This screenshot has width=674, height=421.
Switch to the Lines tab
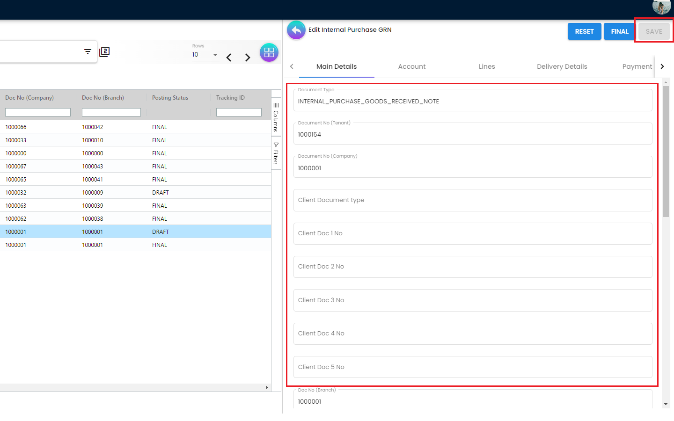tap(486, 66)
